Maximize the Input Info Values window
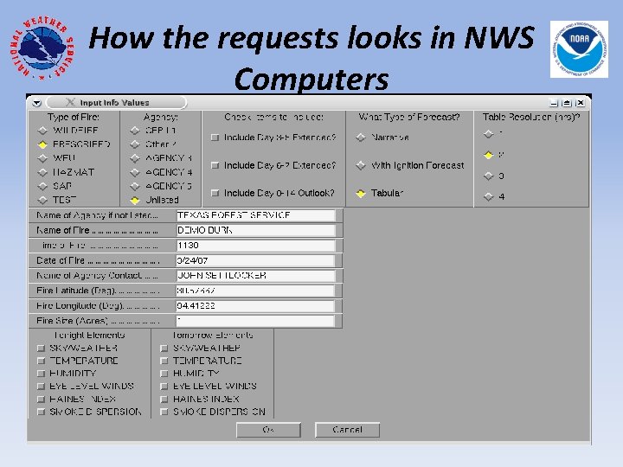 pyautogui.click(x=568, y=103)
